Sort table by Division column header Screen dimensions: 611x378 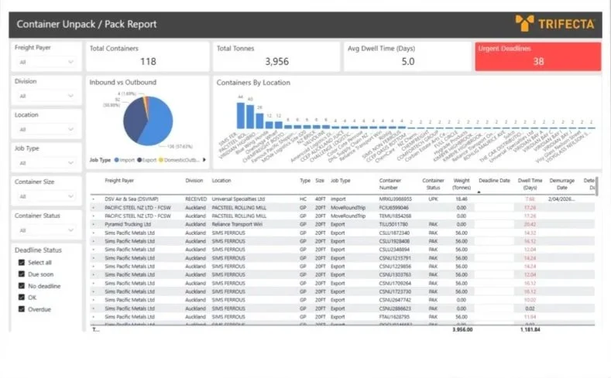(x=194, y=180)
